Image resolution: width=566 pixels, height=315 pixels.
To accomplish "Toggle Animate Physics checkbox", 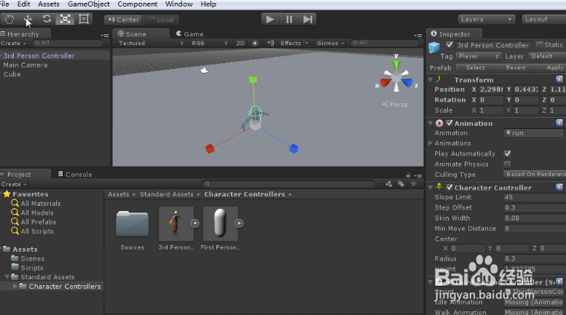I will (507, 164).
